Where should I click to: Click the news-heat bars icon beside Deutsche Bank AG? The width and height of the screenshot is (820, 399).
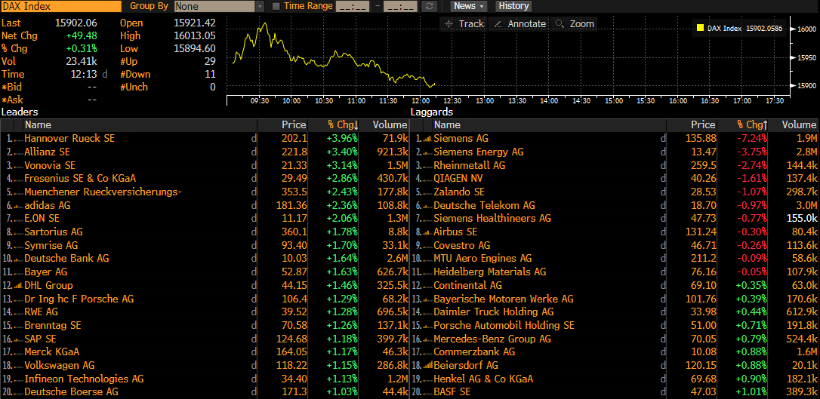pyautogui.click(x=18, y=259)
